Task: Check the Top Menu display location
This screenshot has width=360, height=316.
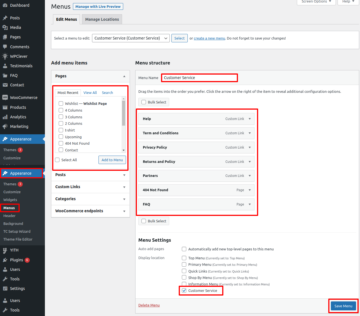Action: click(x=184, y=258)
